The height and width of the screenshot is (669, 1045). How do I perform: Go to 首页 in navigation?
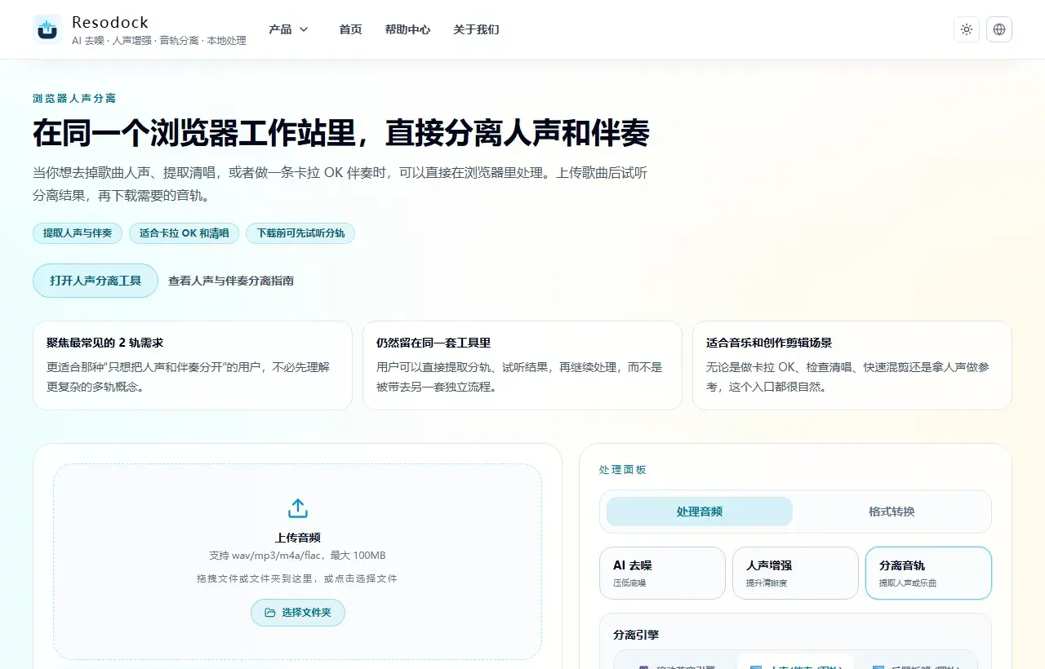(x=350, y=29)
